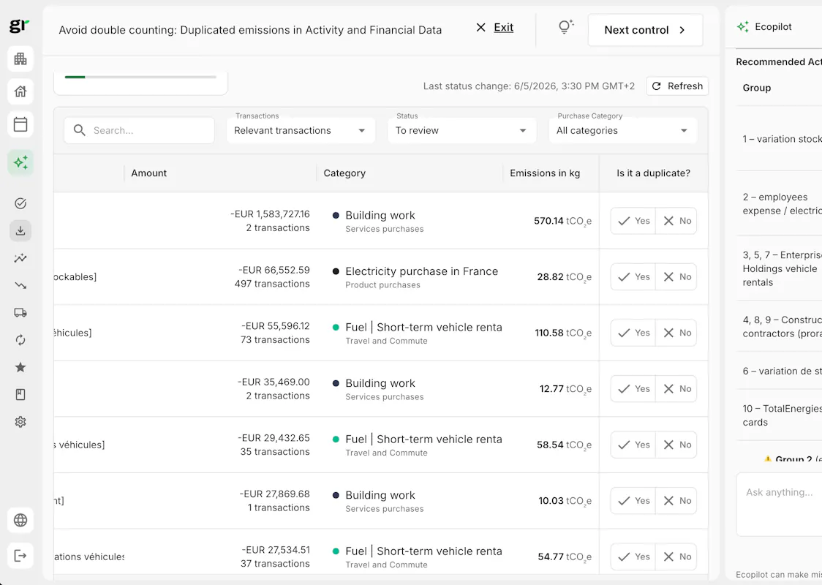Select No for the 110.58 tCO2e row

(676, 333)
